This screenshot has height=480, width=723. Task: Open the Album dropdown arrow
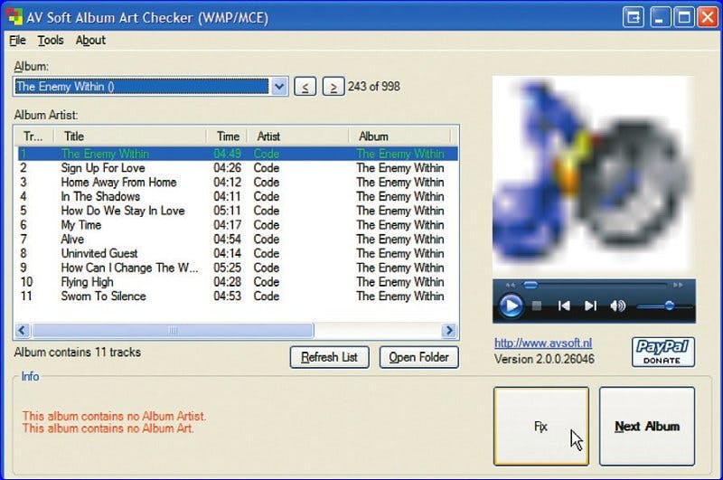click(279, 86)
